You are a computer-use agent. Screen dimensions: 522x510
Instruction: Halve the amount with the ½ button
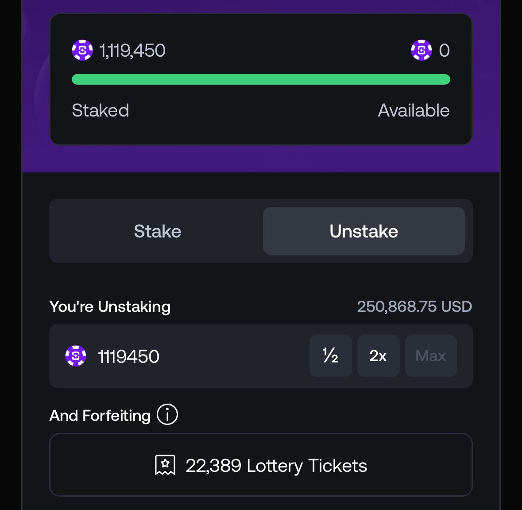pos(331,356)
